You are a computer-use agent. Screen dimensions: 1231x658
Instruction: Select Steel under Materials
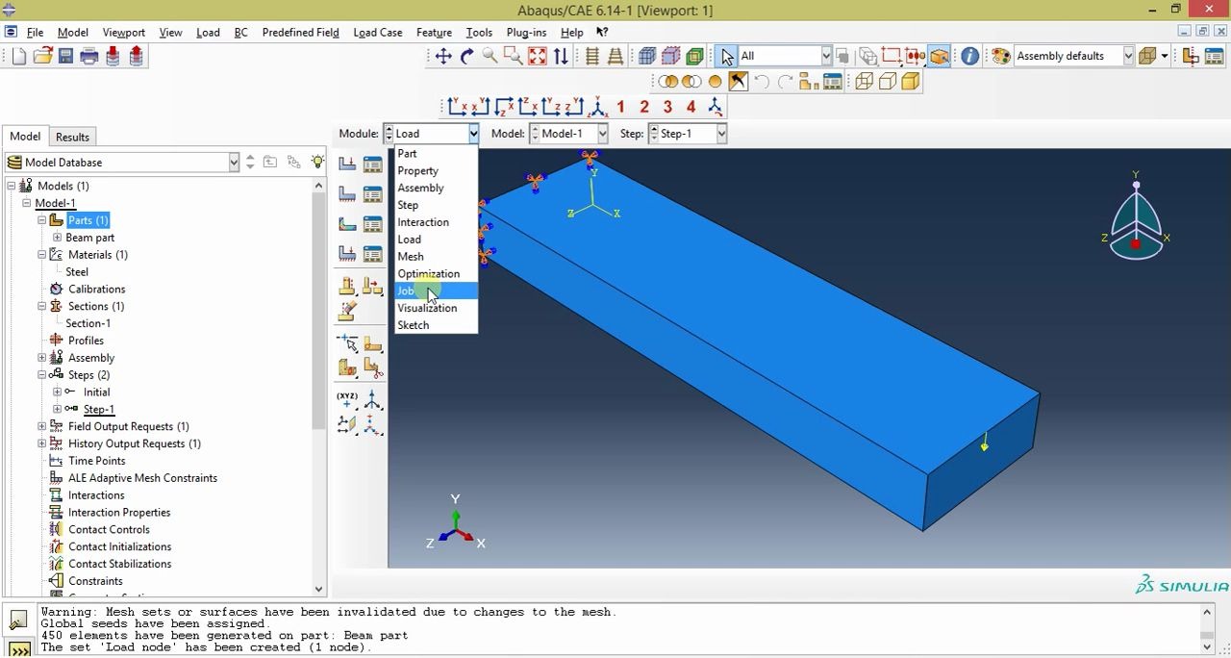tap(76, 271)
